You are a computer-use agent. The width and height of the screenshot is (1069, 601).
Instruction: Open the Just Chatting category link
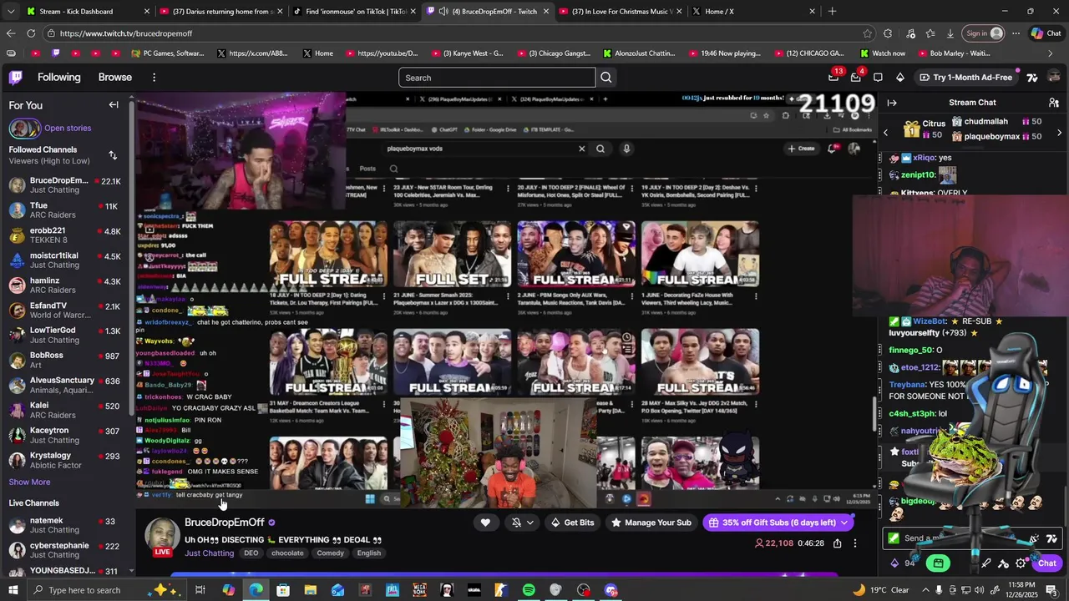[209, 553]
